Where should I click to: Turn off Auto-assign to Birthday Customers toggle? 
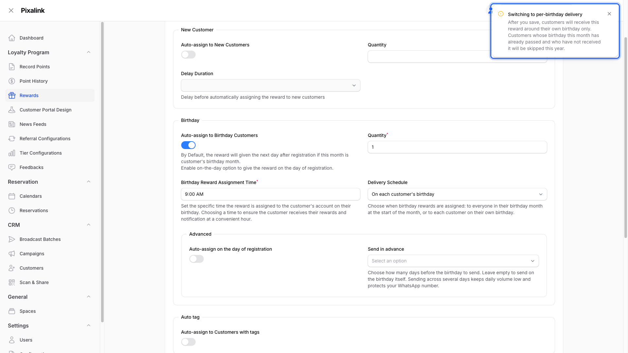click(x=188, y=145)
